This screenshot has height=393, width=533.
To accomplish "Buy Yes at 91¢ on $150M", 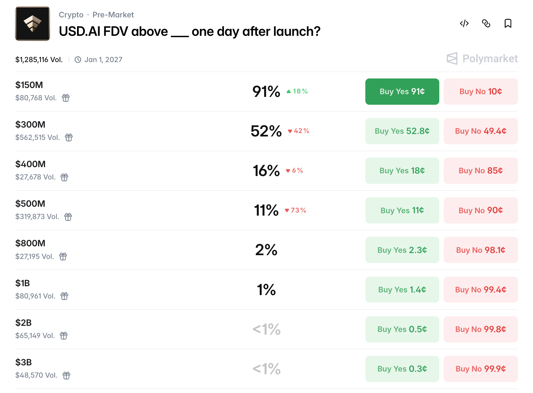I will [402, 91].
